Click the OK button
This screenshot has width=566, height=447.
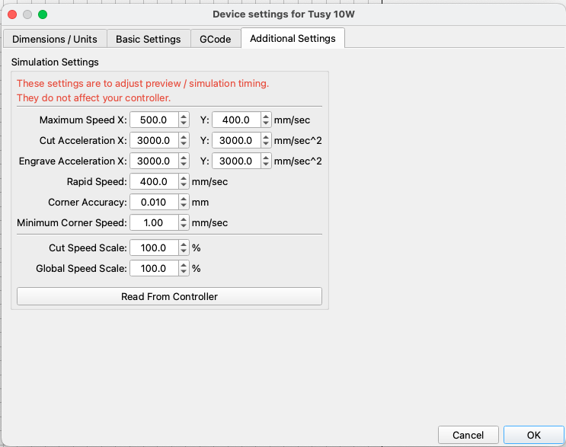coord(533,435)
